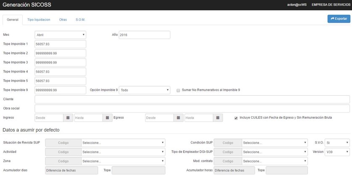This screenshot has width=352, height=176.
Task: Expand the Opción Imponible 9 dropdown
Action: [x=144, y=90]
